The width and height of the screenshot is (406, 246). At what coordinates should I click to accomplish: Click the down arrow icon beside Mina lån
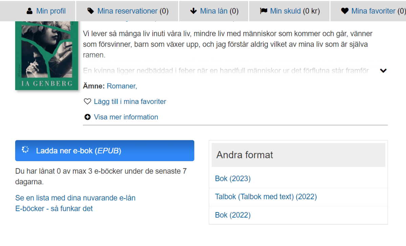(x=193, y=11)
